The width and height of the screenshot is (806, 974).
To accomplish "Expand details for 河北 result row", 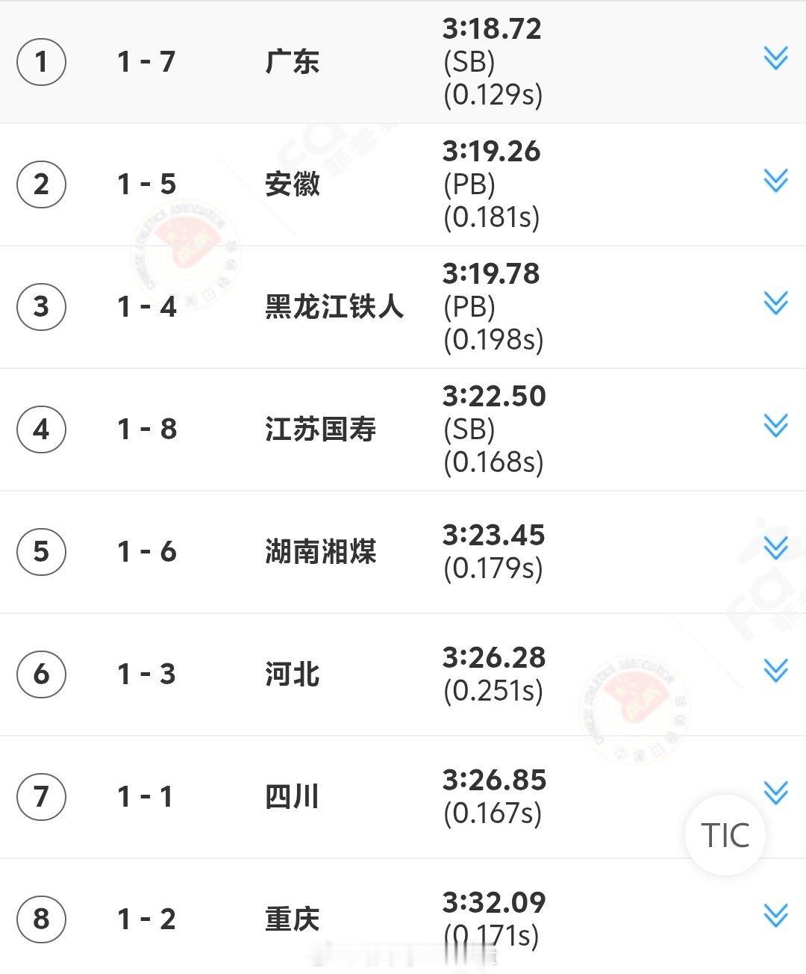I will click(x=776, y=670).
